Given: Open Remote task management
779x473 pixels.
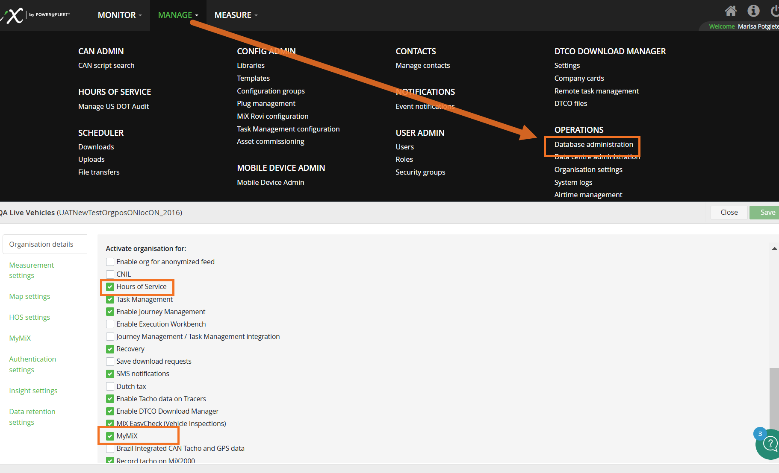Looking at the screenshot, I should (596, 91).
